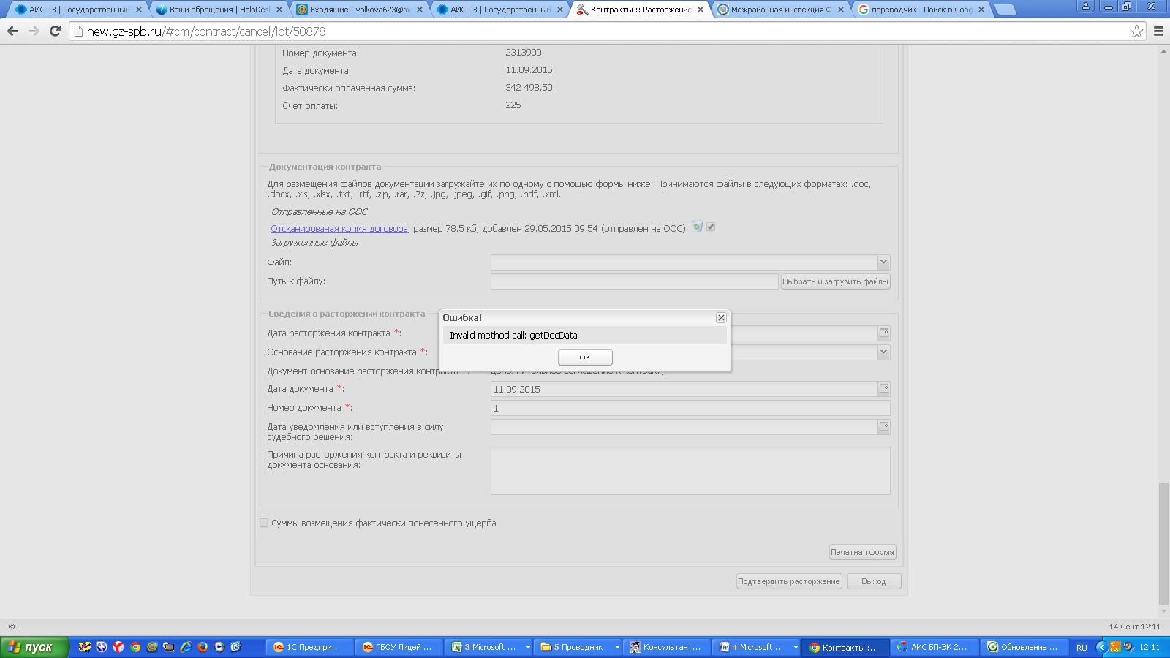Open the АИС БП-ЭК taskbar button
The image size is (1170, 658).
935,647
